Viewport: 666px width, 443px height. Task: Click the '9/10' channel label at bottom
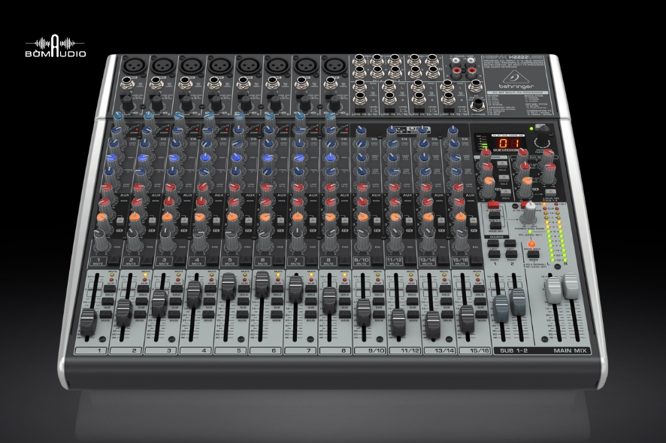coord(376,350)
